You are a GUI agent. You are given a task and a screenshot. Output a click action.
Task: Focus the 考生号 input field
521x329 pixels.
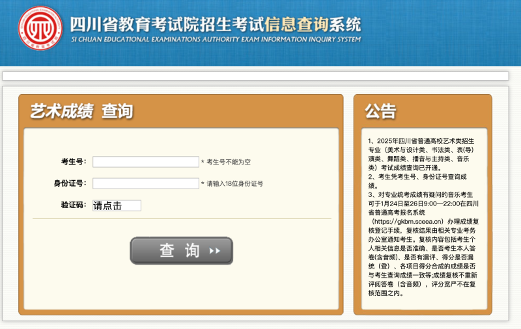click(145, 162)
